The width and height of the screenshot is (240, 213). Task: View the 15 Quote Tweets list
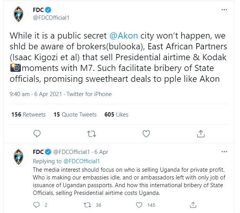pos(75,115)
